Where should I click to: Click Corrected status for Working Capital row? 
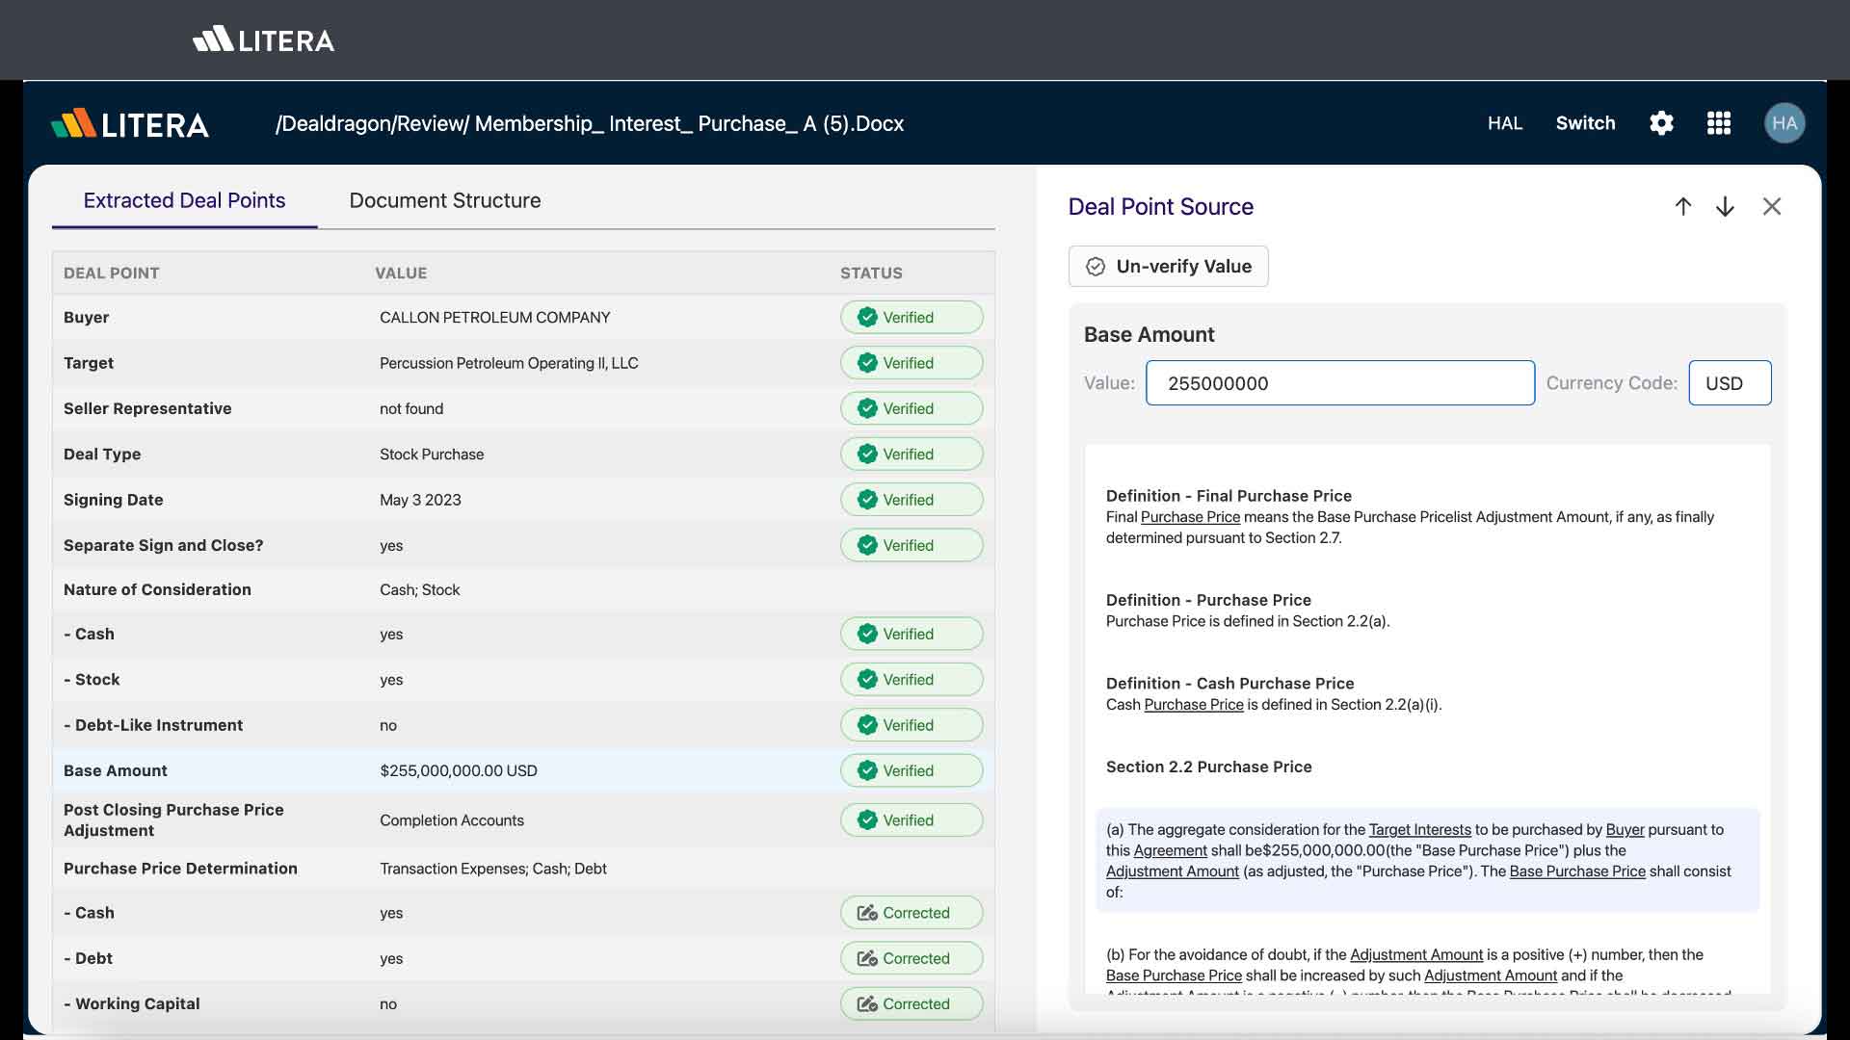[x=912, y=1003]
